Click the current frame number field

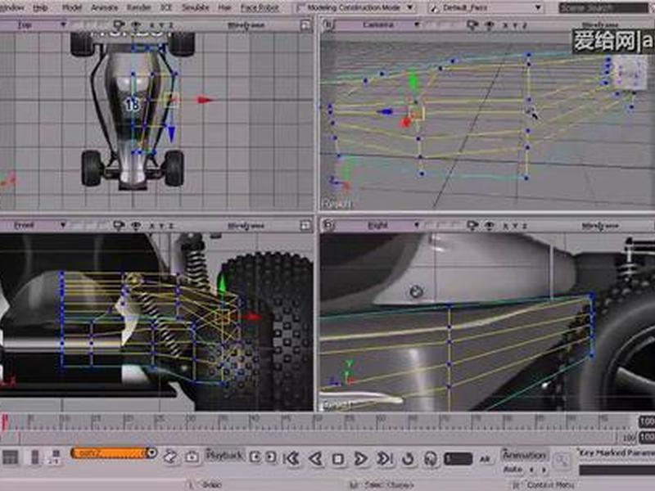[x=458, y=459]
